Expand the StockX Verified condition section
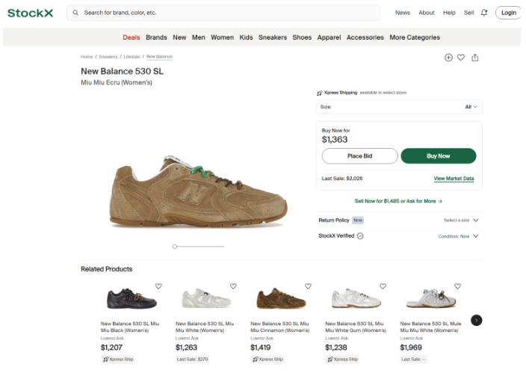Viewport: 526px width, 373px height. pos(476,236)
